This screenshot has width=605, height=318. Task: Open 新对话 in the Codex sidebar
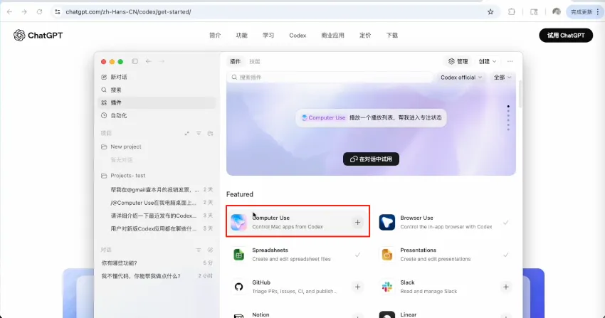click(x=157, y=77)
